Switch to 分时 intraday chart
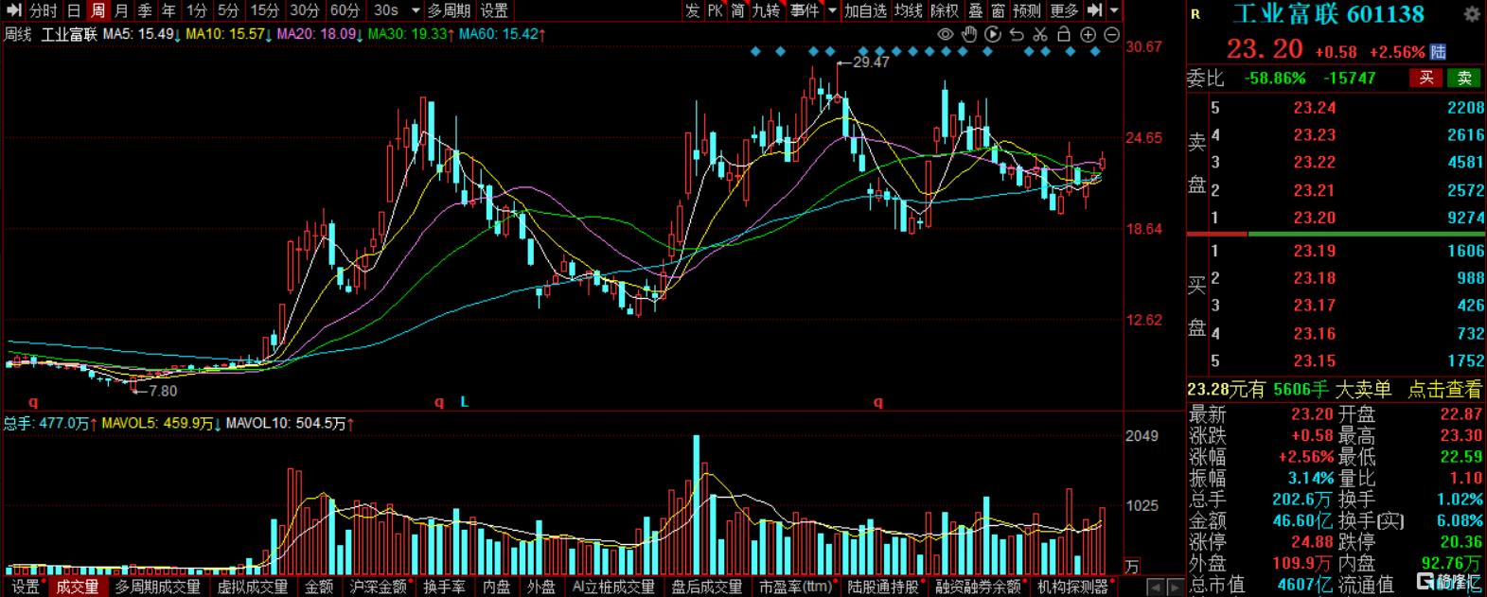Screen dimensions: 1487x597 43,10
